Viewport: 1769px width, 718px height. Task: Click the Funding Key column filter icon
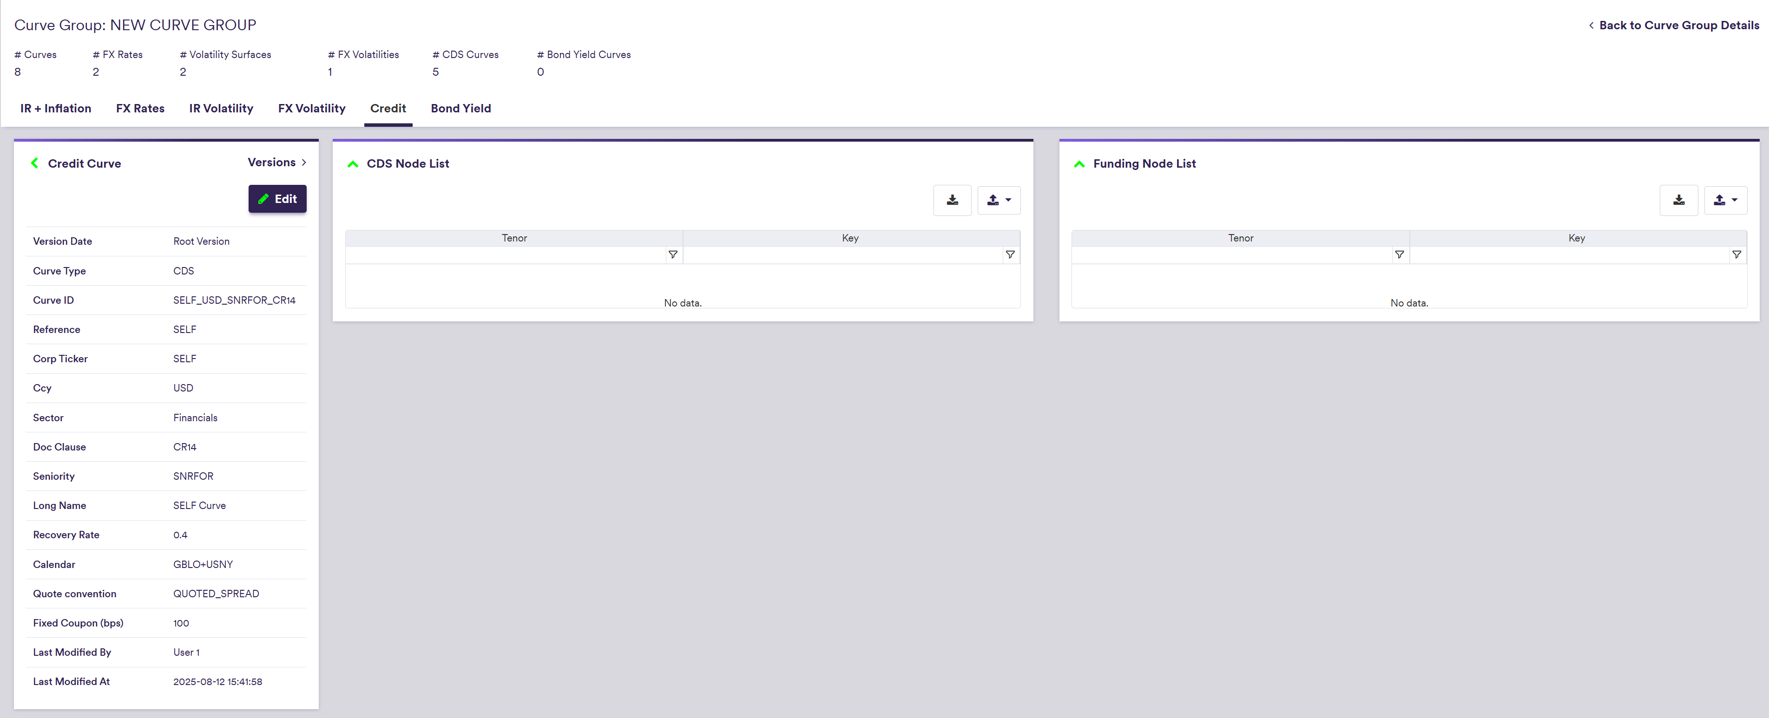1736,255
